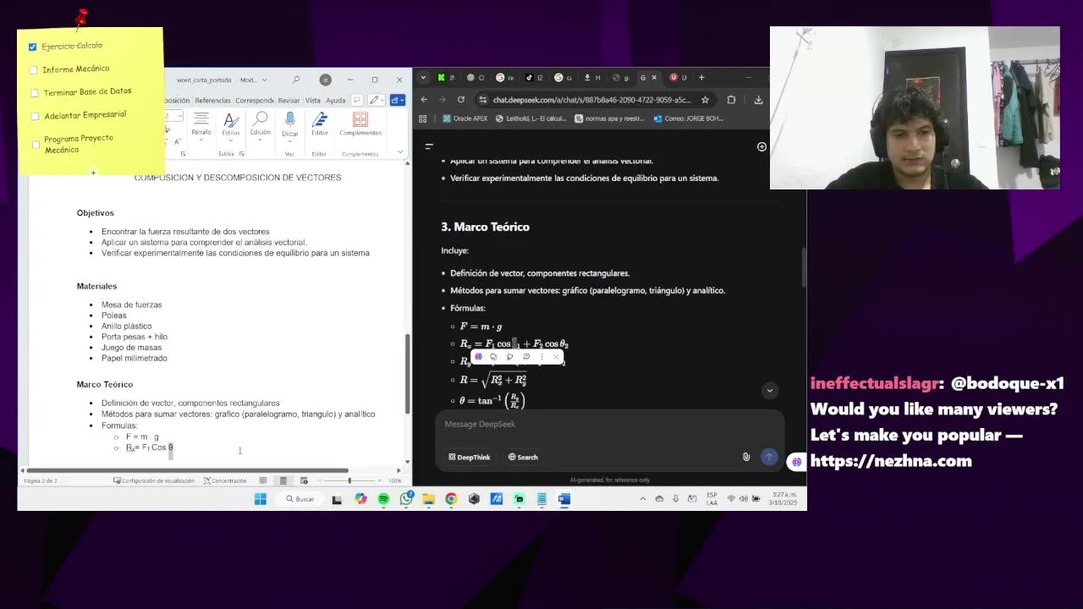Open the Ayuda ribbon tab

click(x=336, y=101)
